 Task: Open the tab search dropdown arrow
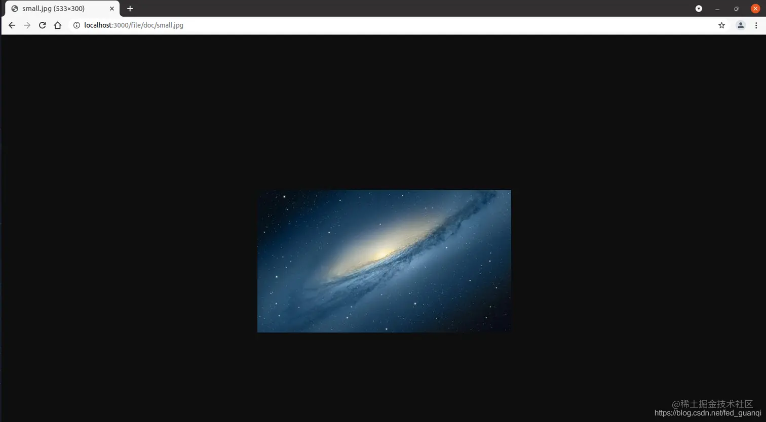[699, 9]
